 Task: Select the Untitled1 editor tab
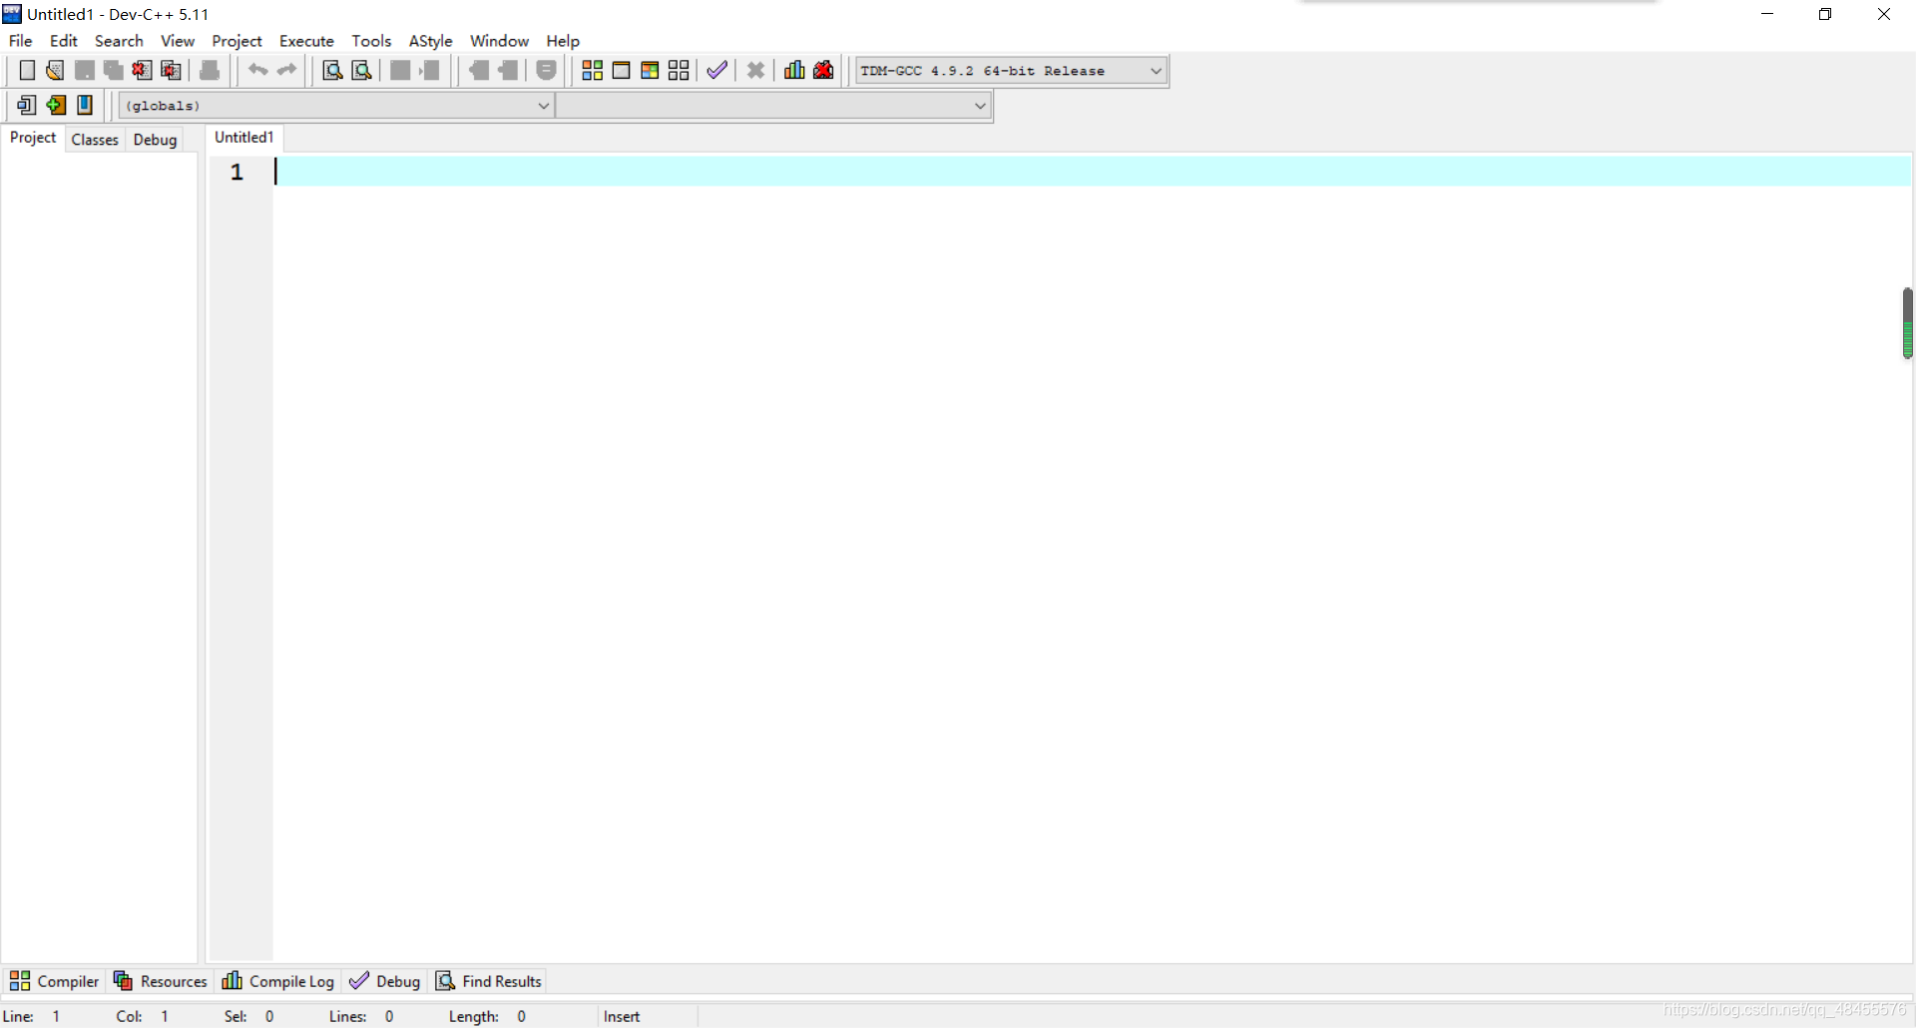244,138
